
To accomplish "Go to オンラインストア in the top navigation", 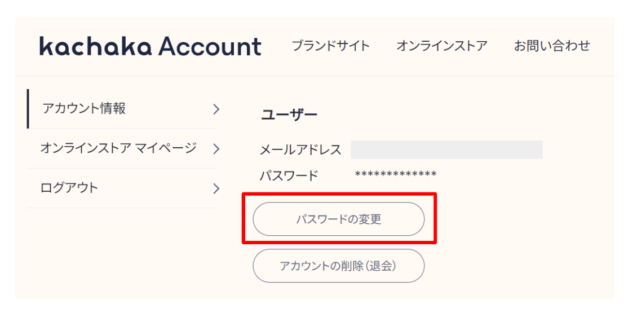I will click(x=441, y=46).
